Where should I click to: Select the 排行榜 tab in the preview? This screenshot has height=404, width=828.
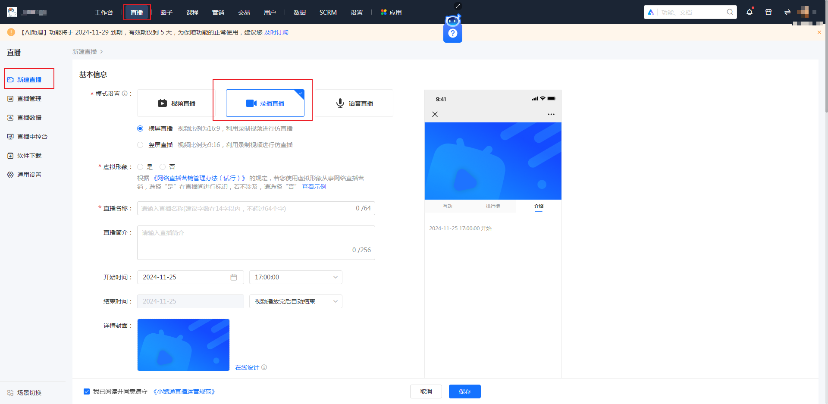click(x=493, y=206)
